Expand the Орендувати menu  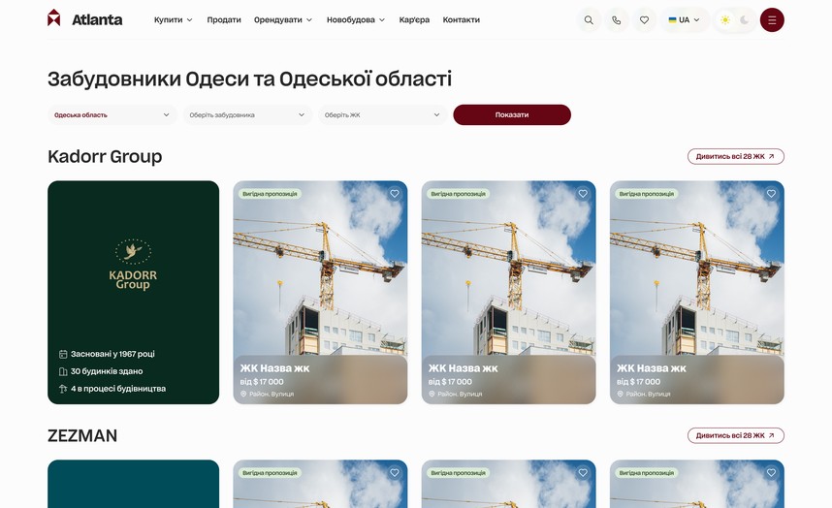tap(283, 20)
